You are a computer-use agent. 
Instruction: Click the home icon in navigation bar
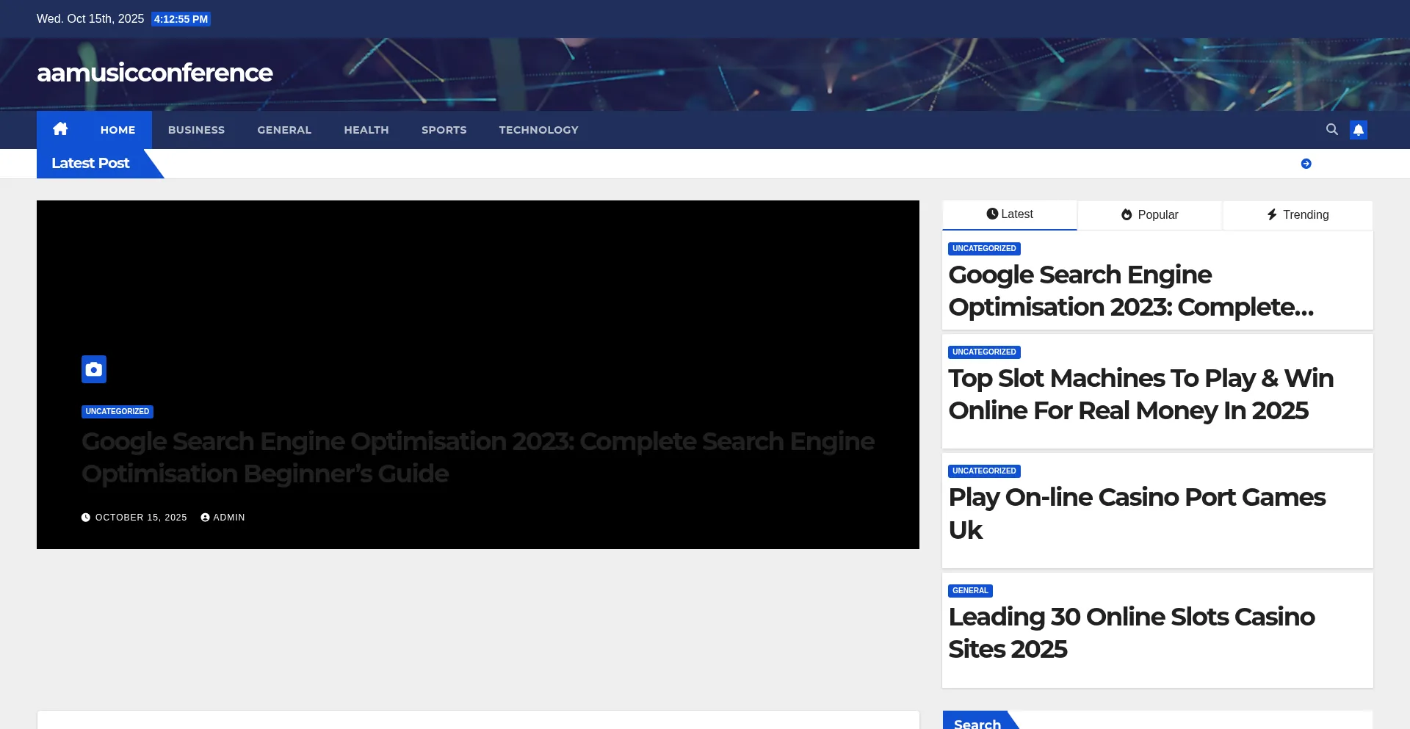pos(60,129)
